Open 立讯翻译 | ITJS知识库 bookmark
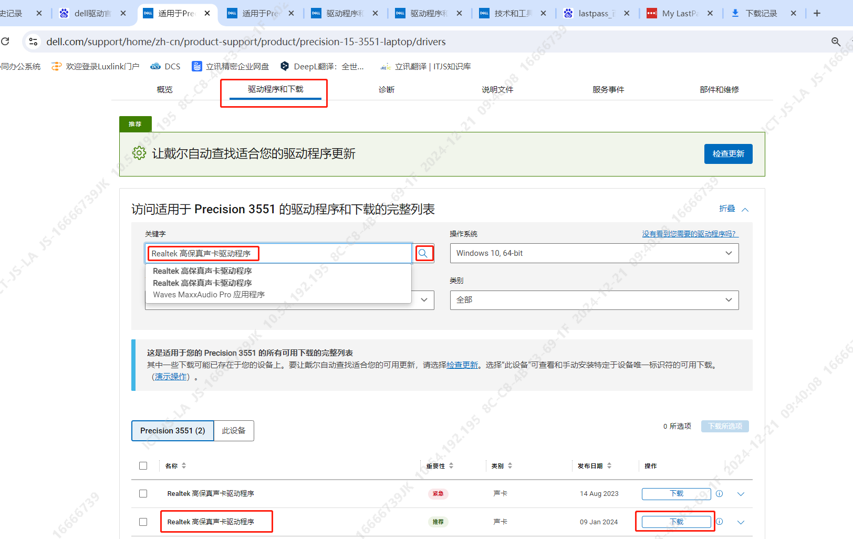853x539 pixels. (x=425, y=66)
